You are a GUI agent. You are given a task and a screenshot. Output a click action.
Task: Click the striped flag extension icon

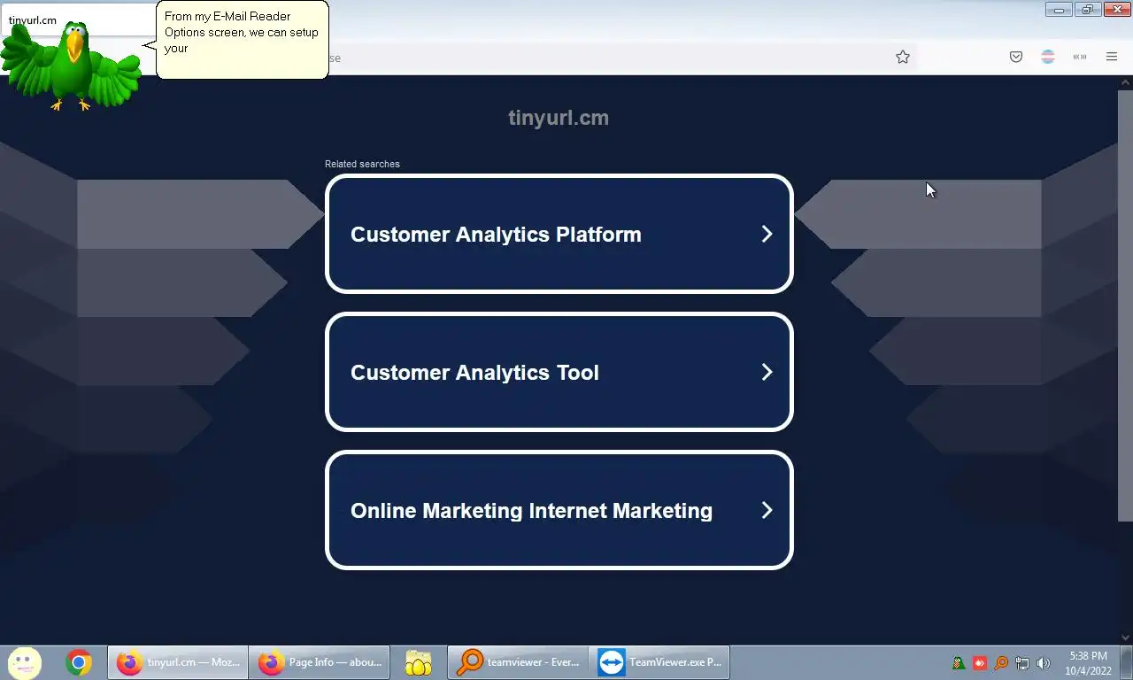coord(1048,57)
